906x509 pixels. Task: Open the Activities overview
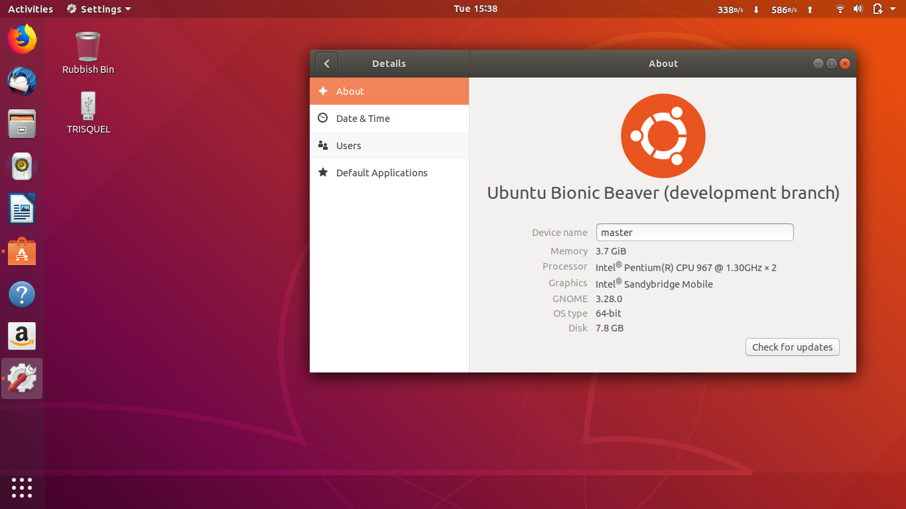(30, 9)
